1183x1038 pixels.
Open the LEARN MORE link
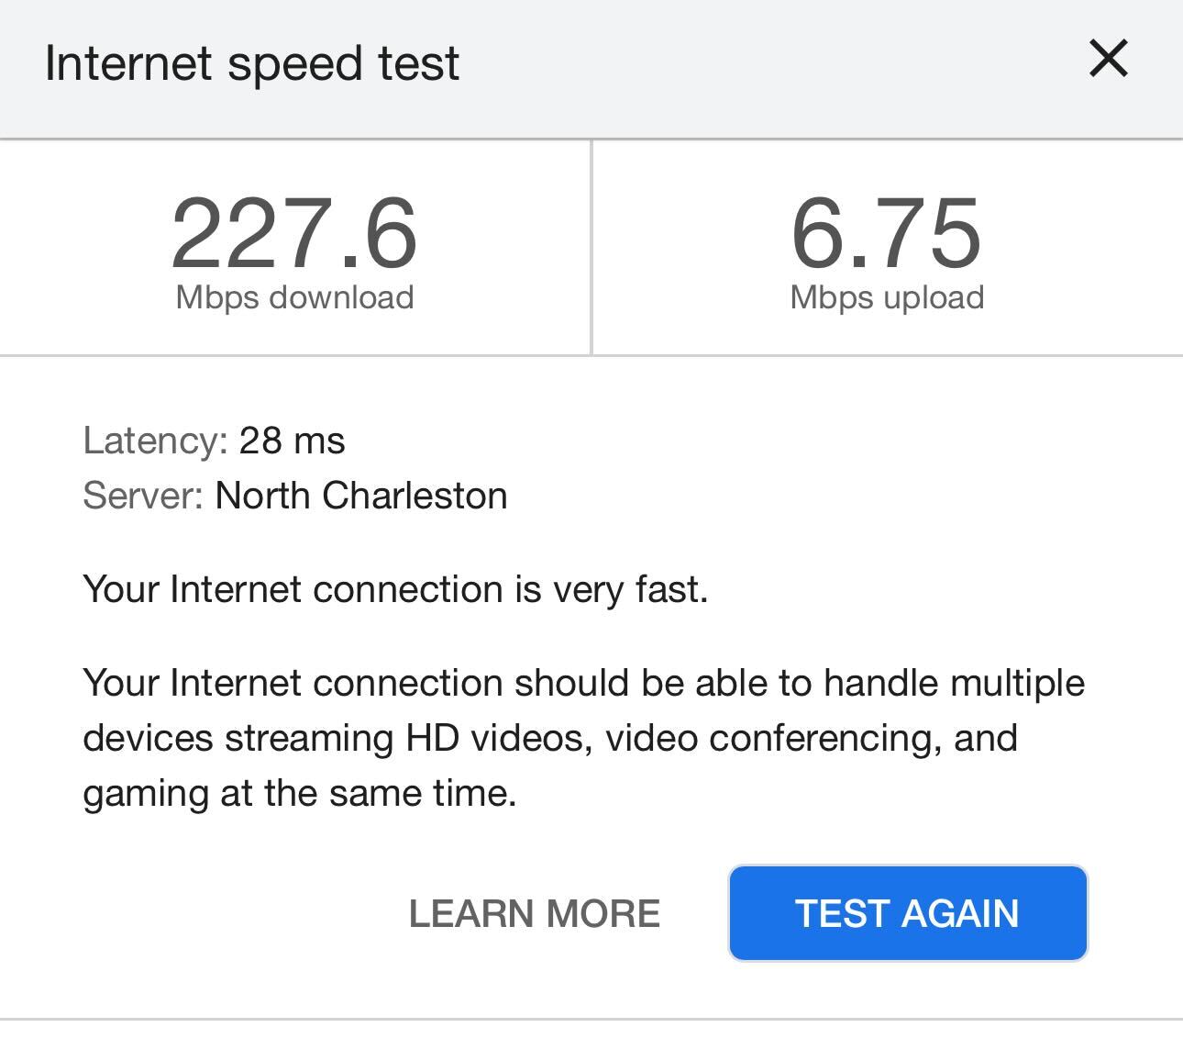pyautogui.click(x=536, y=912)
